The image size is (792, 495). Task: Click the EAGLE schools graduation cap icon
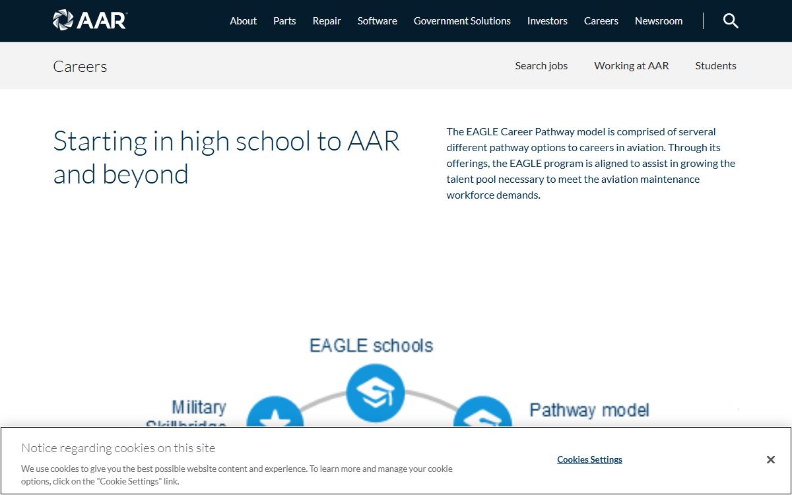[376, 393]
